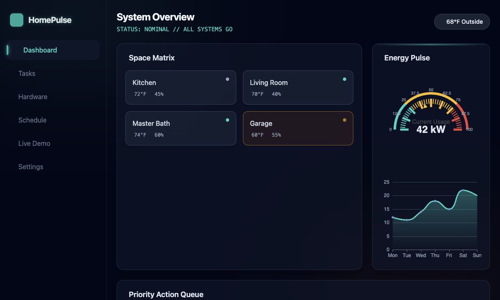This screenshot has height=300, width=500.
Task: Click the 42 kW gauge reading
Action: [431, 130]
